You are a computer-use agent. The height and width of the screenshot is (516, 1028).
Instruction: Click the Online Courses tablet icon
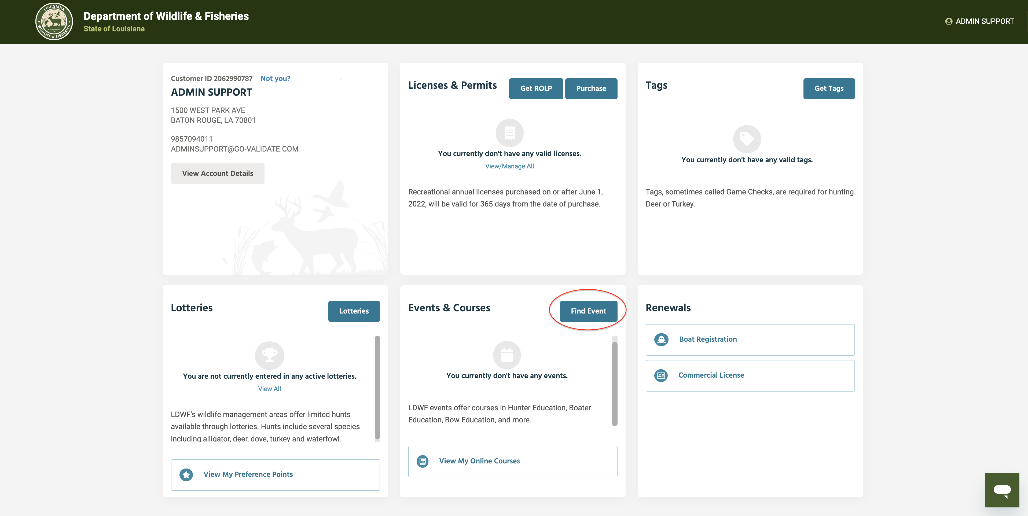pos(423,461)
